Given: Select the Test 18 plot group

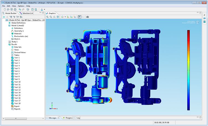Looking at the screenshot, I should (16, 103).
